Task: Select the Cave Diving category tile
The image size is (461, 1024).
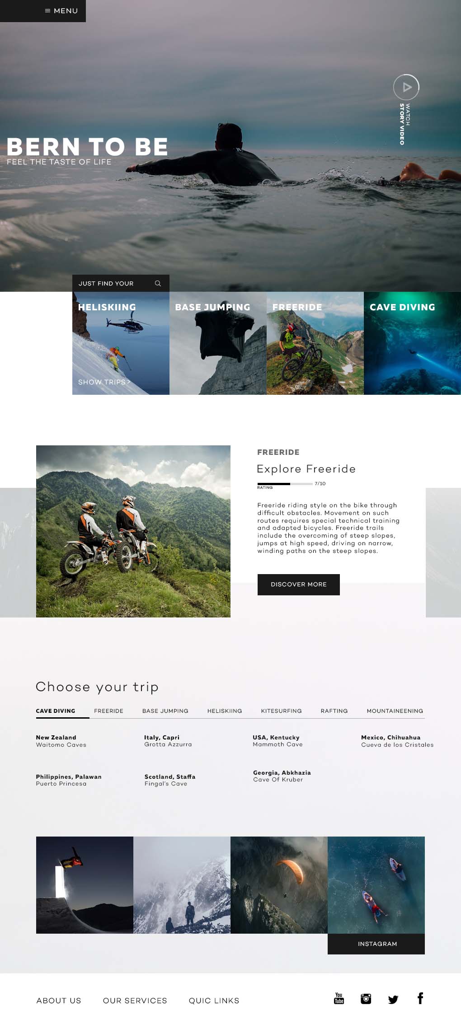Action: (x=412, y=343)
